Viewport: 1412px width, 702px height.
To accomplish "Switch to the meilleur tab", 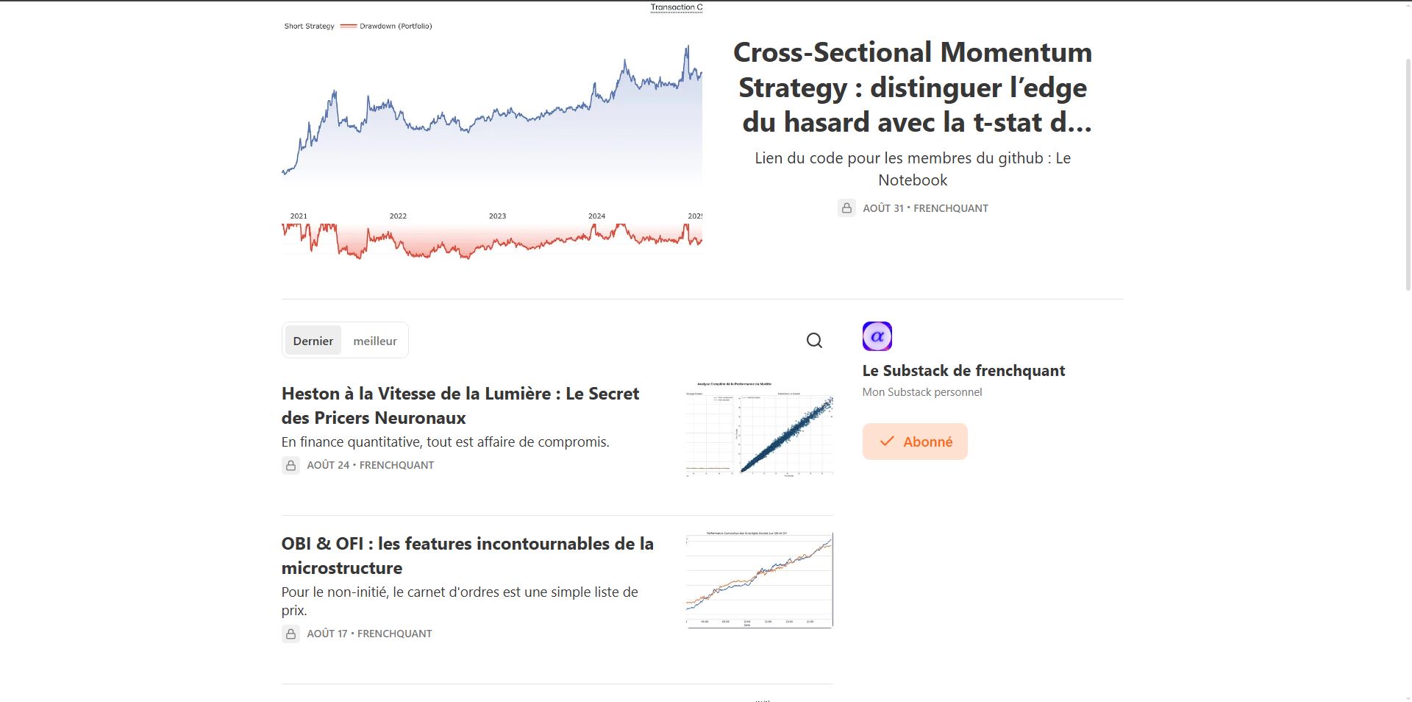I will point(374,341).
